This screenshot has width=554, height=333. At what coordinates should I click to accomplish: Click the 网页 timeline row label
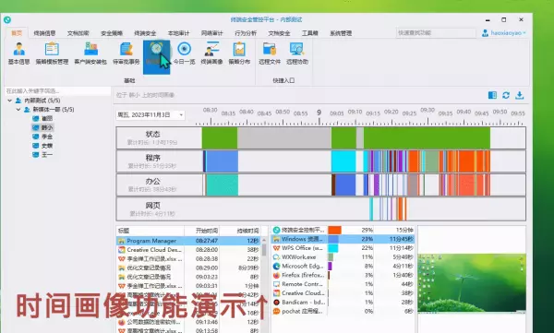152,205
